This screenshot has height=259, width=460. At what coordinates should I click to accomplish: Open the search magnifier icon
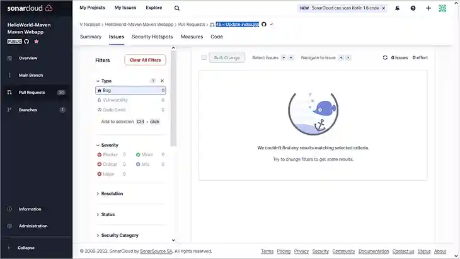pos(177,8)
